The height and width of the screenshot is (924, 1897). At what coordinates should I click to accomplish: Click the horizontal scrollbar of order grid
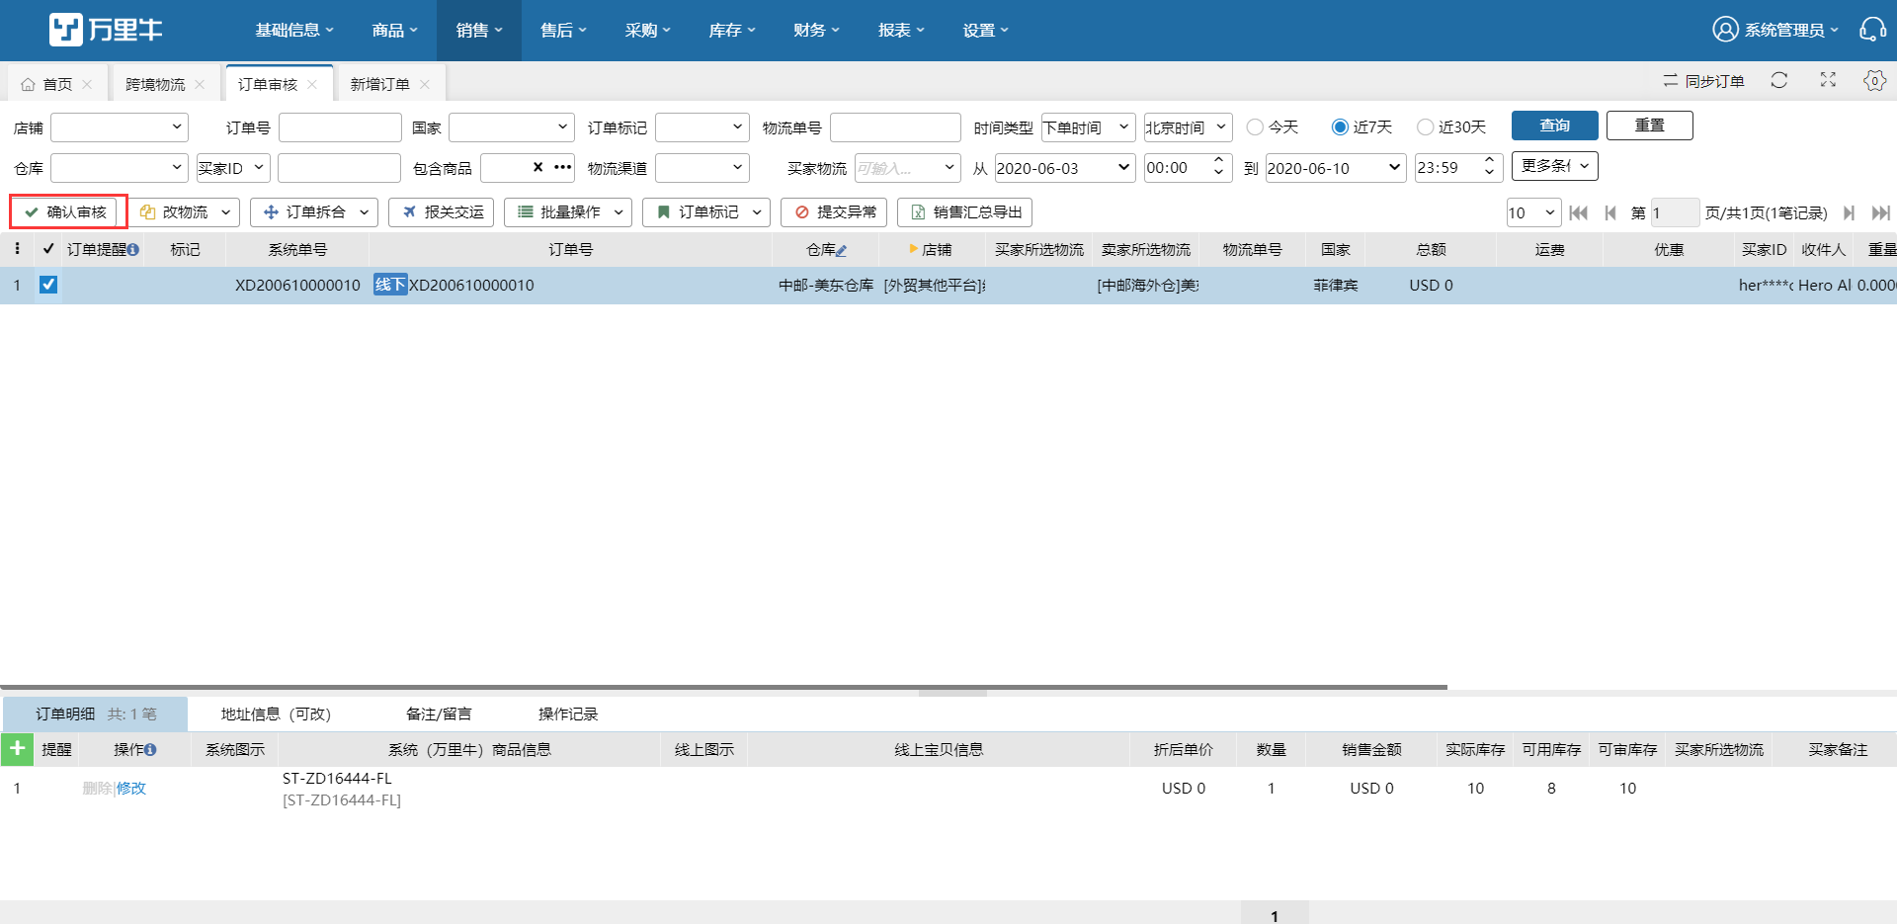click(x=723, y=687)
